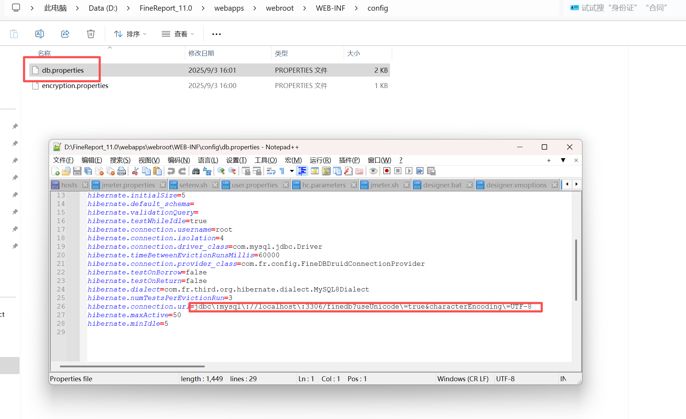Close the current document via toolbar icon
The width and height of the screenshot is (686, 419).
click(x=100, y=171)
